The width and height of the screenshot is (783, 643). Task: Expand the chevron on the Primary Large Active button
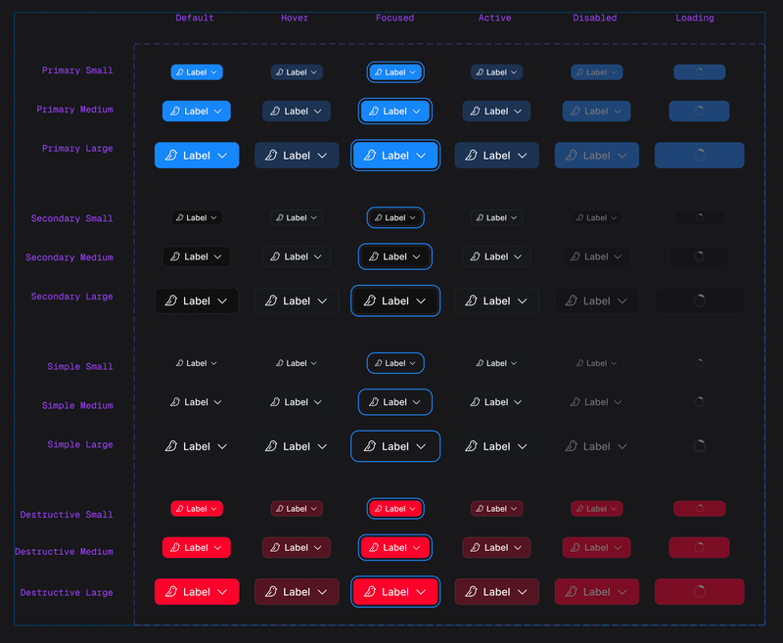coord(522,156)
